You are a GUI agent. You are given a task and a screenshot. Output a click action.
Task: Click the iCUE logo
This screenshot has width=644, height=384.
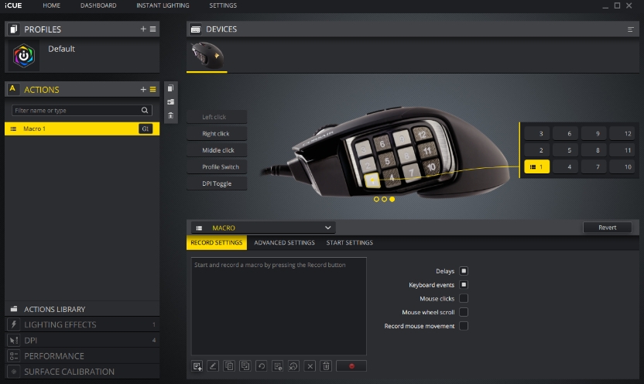point(13,5)
